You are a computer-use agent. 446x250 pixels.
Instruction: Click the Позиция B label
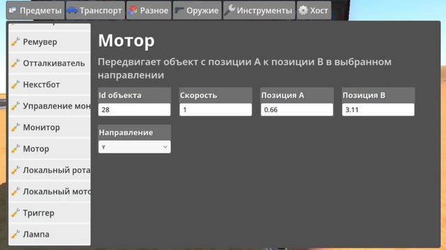click(364, 95)
